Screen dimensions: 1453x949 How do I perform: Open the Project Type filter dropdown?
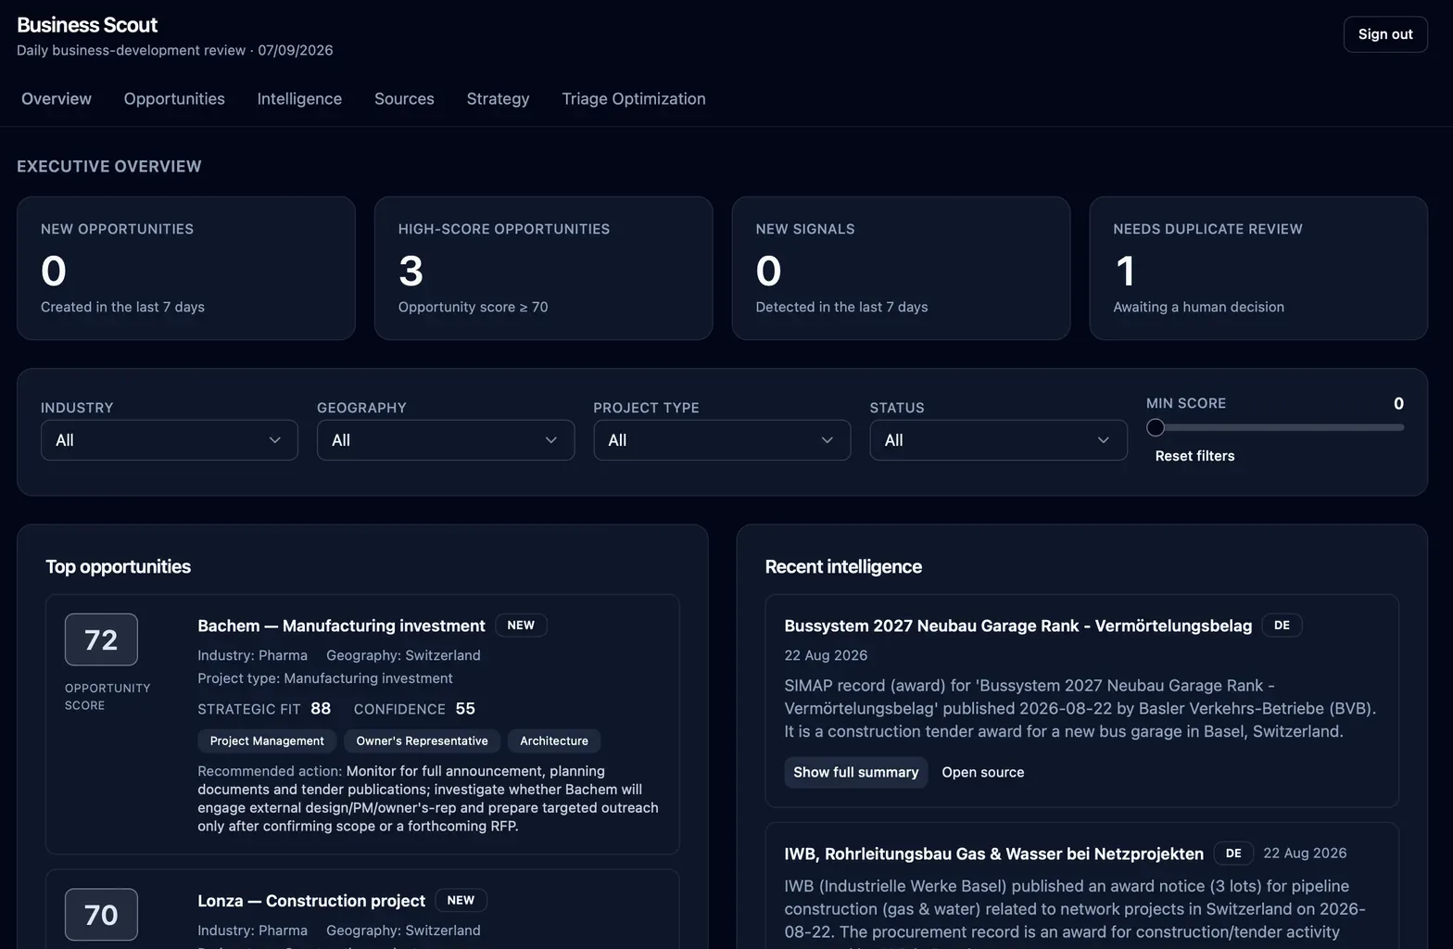pos(722,440)
